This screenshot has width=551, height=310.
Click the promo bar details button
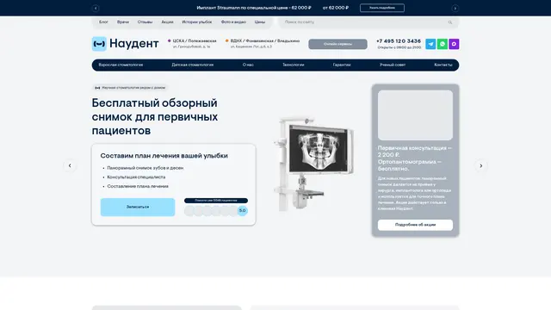click(382, 8)
